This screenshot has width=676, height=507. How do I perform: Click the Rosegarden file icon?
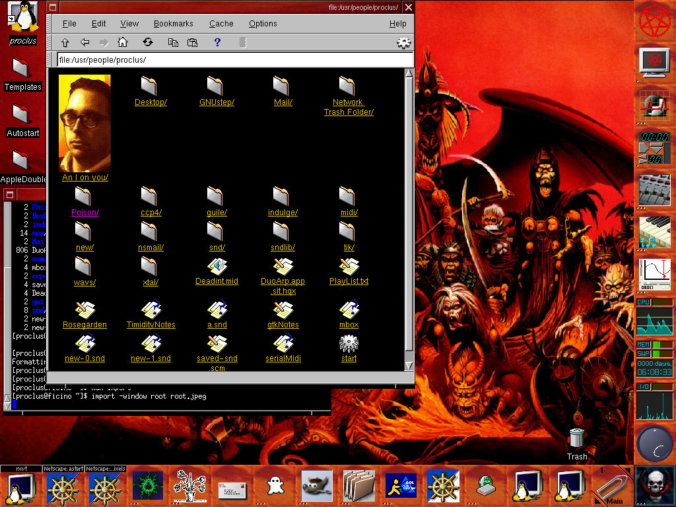click(85, 310)
